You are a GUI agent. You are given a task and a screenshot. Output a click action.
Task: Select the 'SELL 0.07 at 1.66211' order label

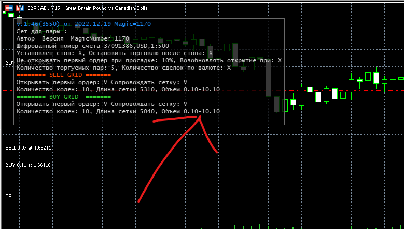29,148
